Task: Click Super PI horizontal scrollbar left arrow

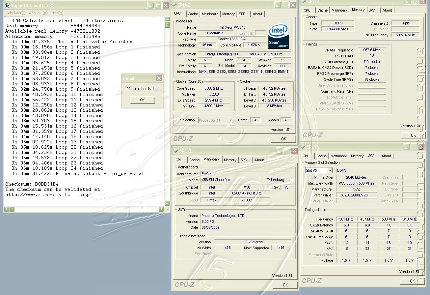Action: point(7,209)
